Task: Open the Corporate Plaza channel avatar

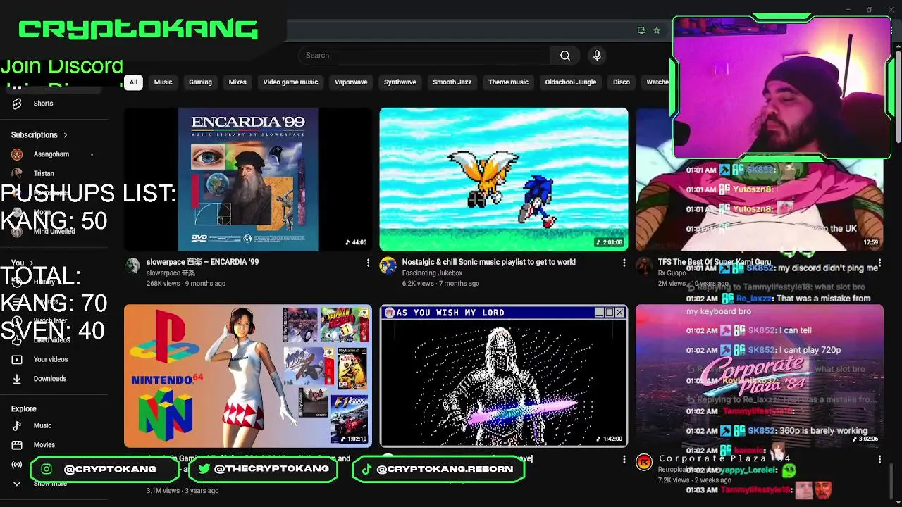Action: point(644,462)
